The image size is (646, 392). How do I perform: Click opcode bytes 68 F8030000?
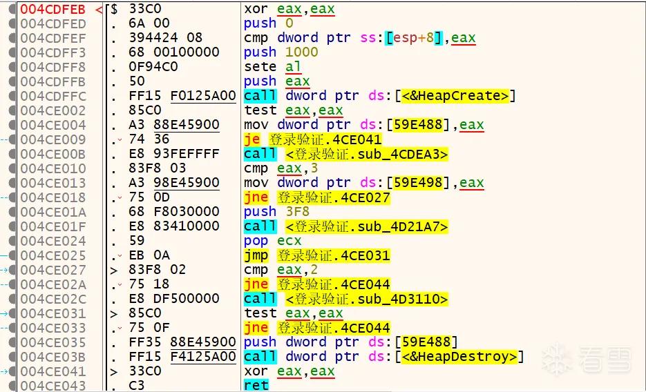(x=174, y=211)
